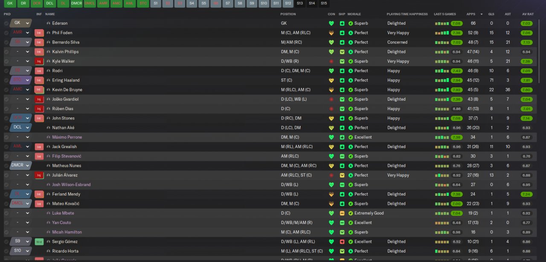Open Erling Haaland's STC position dropdown
This screenshot has height=262, width=546.
tap(20, 80)
